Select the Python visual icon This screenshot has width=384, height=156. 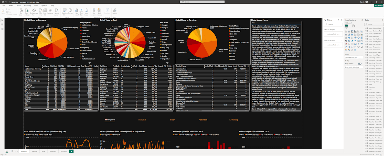361,44
